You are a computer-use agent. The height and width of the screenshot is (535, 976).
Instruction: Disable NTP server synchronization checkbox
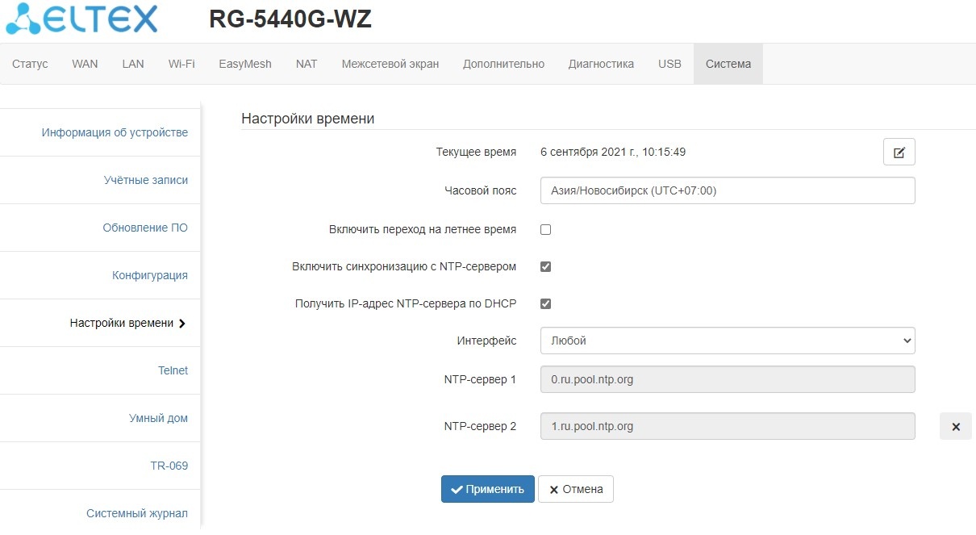click(545, 266)
